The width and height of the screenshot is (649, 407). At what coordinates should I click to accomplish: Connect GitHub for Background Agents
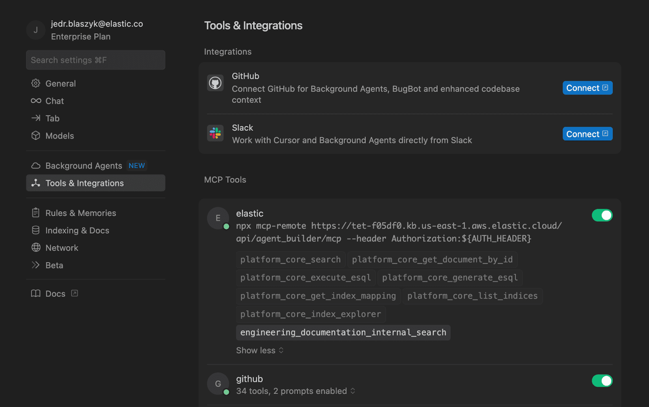[x=587, y=88]
